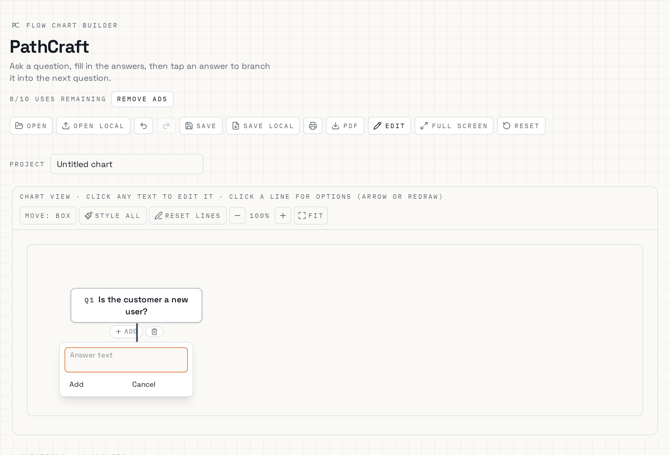Edit the Q1 question text
The width and height of the screenshot is (670, 455).
click(x=143, y=305)
